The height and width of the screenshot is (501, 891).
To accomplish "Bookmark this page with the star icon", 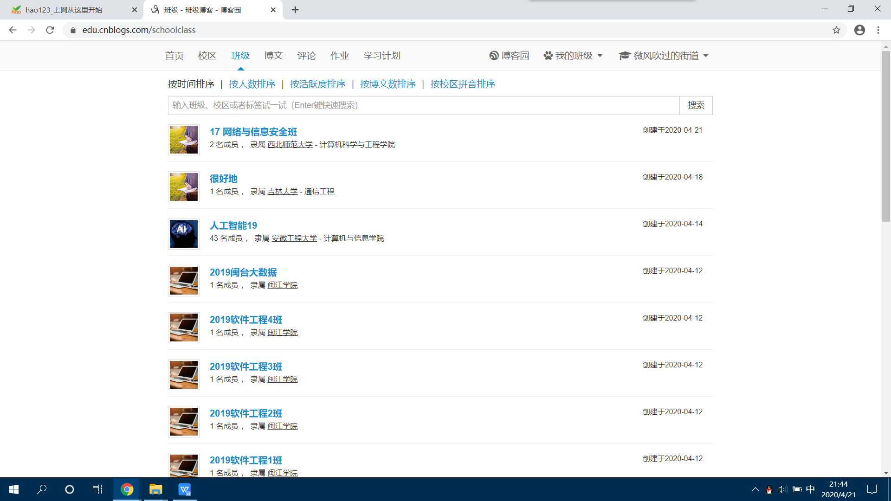I will pos(836,30).
